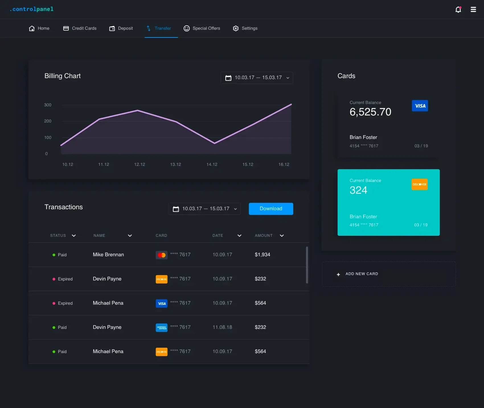Click American Express icon in transactions
The image size is (484, 408).
pyautogui.click(x=161, y=328)
